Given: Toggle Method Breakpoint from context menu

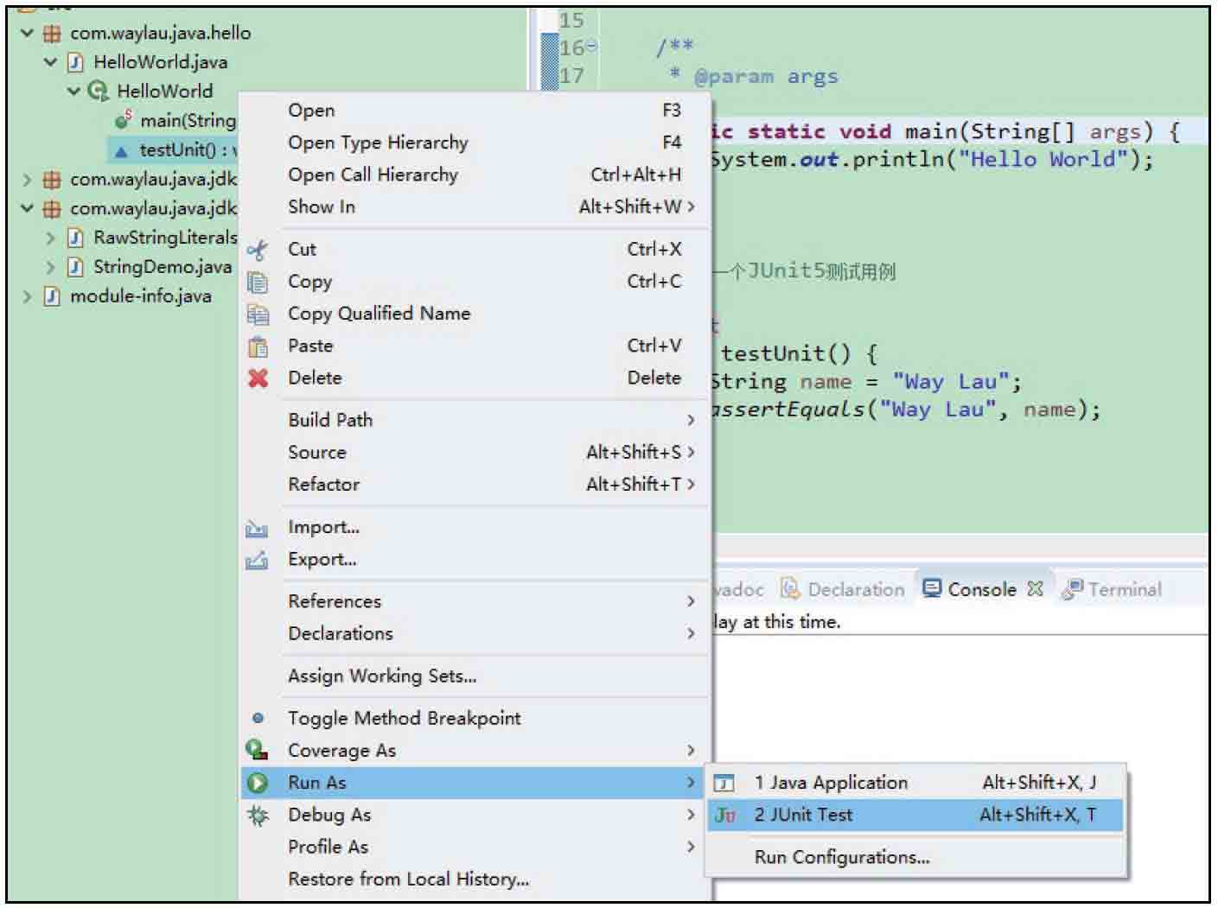Looking at the screenshot, I should click(x=404, y=718).
